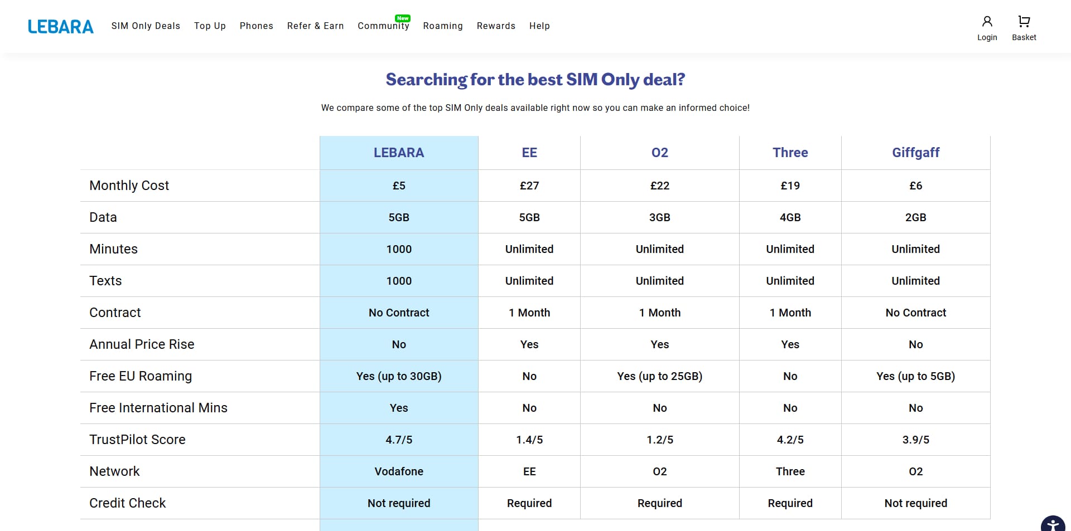This screenshot has height=531, width=1071.
Task: Click the Lebara logo
Action: tap(61, 26)
